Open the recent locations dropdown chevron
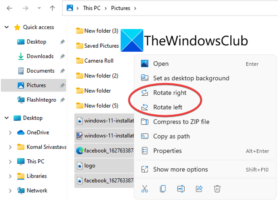Image resolution: width=278 pixels, height=201 pixels. tap(39, 8)
